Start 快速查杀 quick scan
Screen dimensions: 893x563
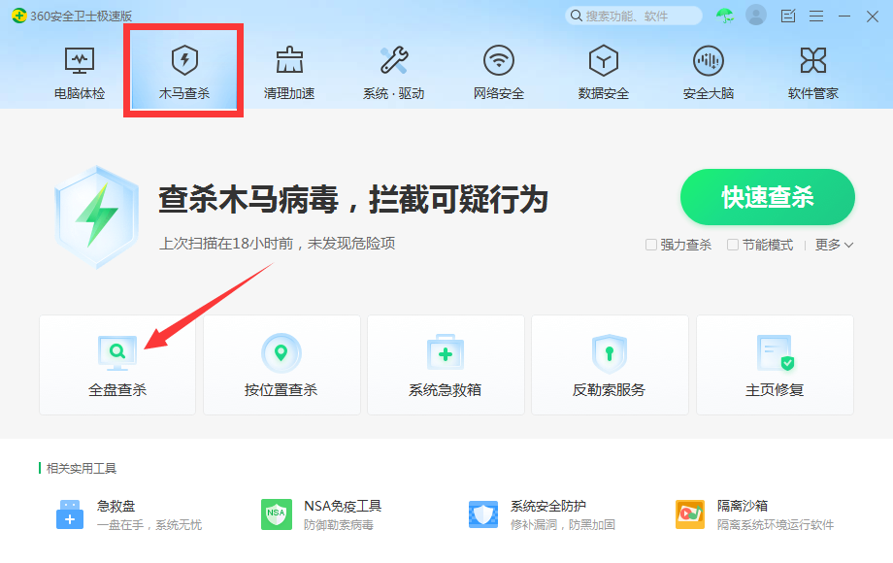click(767, 197)
